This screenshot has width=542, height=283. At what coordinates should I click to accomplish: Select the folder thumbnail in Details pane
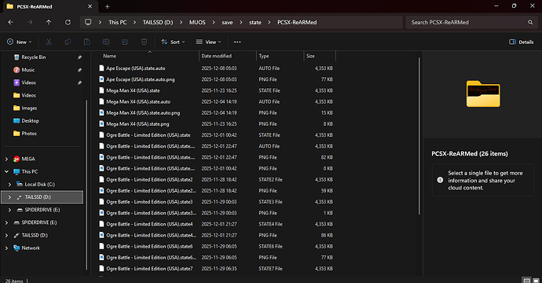tap(483, 94)
